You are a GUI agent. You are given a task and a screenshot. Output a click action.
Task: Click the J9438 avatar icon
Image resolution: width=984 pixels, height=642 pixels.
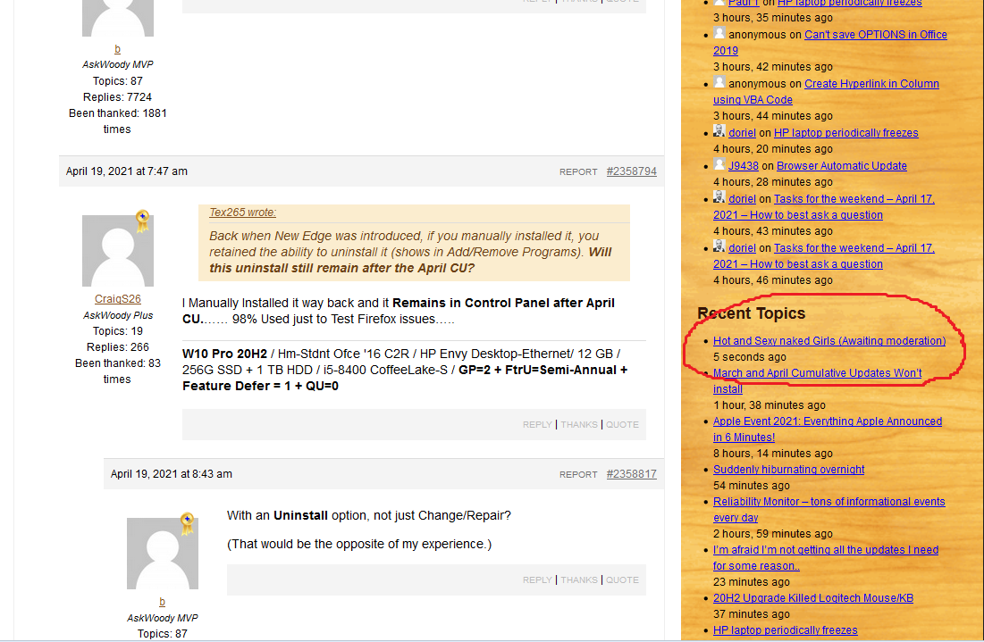pos(719,165)
